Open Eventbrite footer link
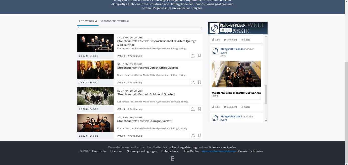348x165 pixels. (99, 151)
